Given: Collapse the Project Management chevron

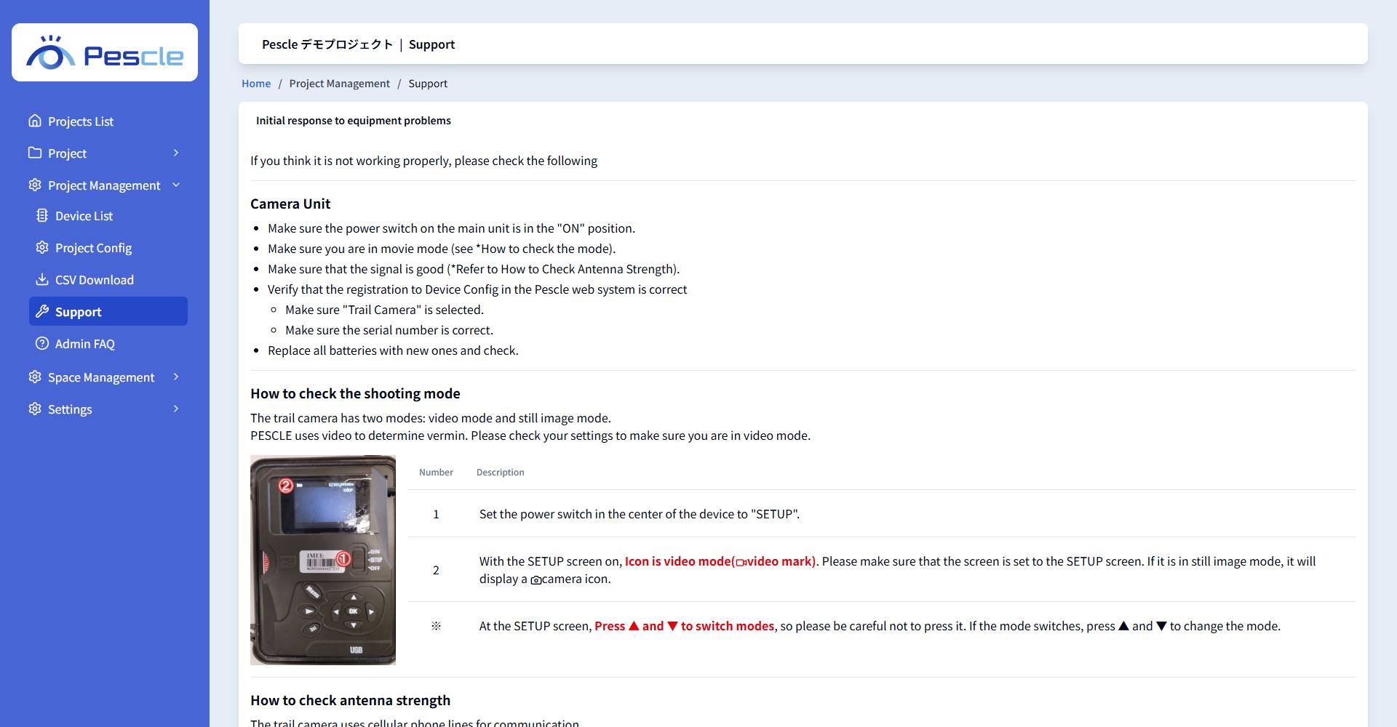Looking at the screenshot, I should pos(176,185).
